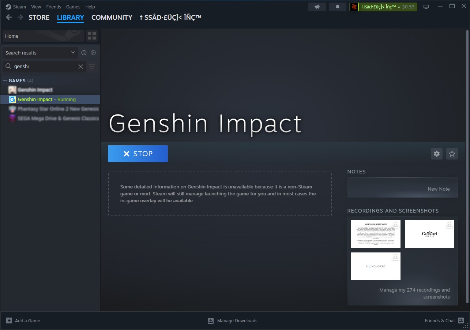Open the announcements megaphone button
Screen dimensions: 470x330
(317, 7)
